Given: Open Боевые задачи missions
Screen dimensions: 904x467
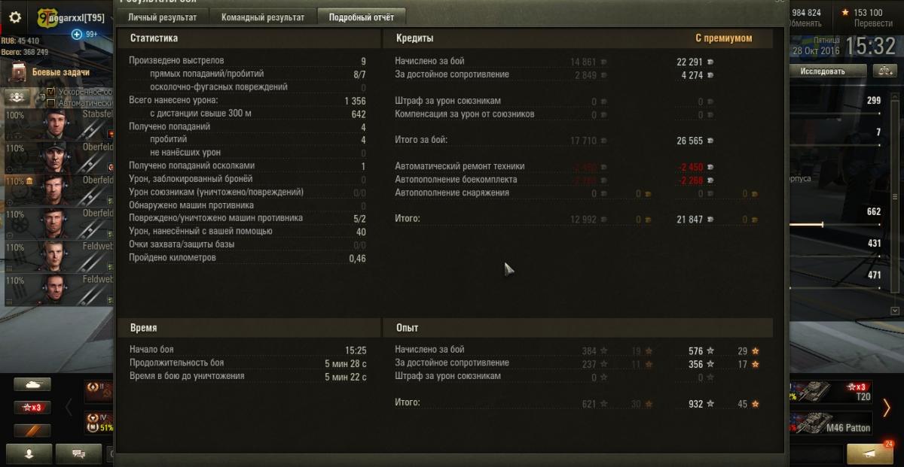Looking at the screenshot, I should coord(60,72).
